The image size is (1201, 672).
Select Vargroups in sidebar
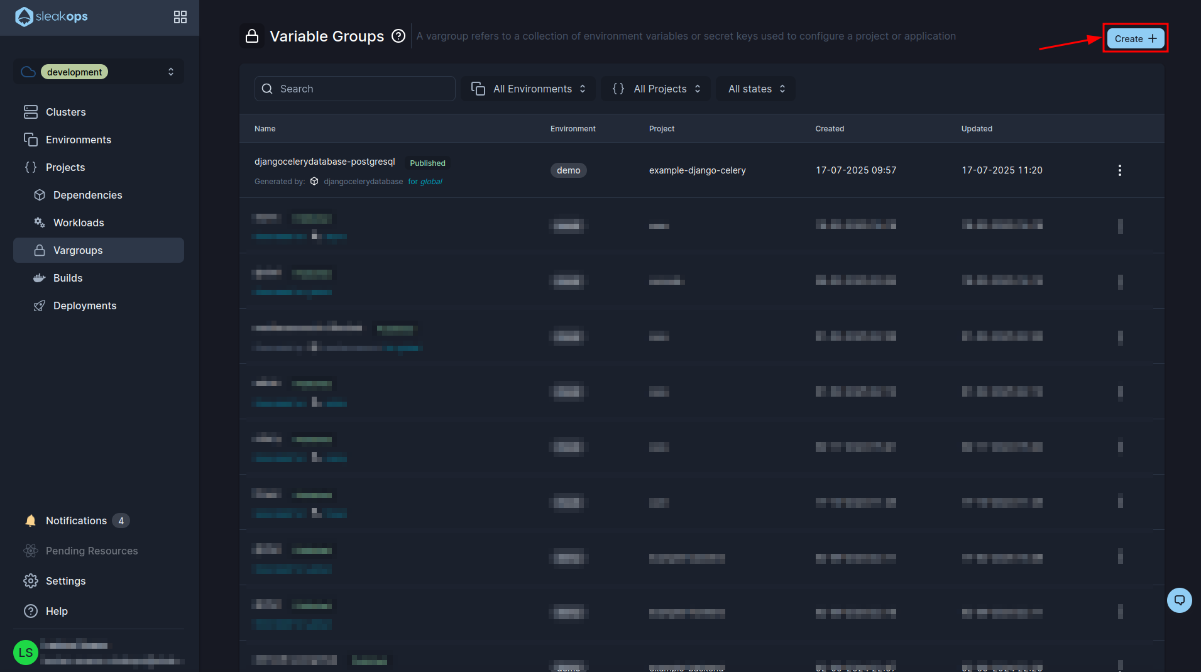coord(99,250)
